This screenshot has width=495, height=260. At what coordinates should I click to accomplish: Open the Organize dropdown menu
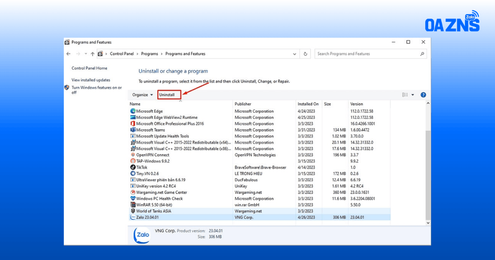[143, 95]
